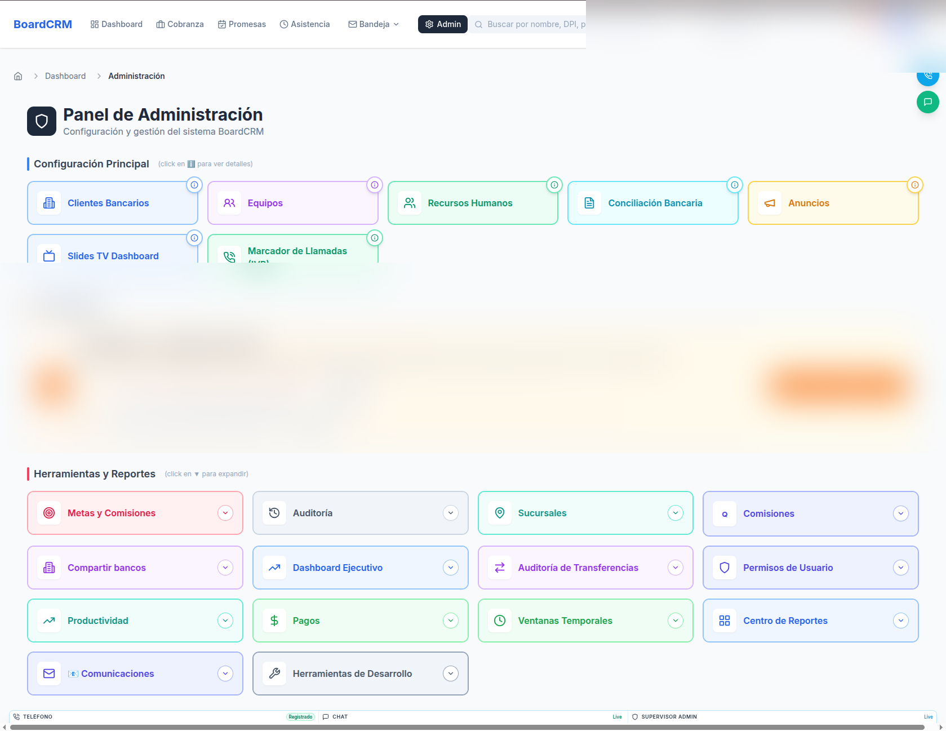Click the Admin navigation button
This screenshot has width=946, height=731.
(443, 24)
